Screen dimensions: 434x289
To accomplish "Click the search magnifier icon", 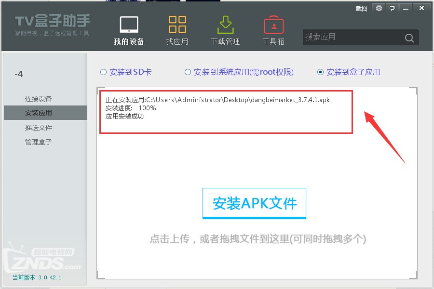I will coord(409,37).
